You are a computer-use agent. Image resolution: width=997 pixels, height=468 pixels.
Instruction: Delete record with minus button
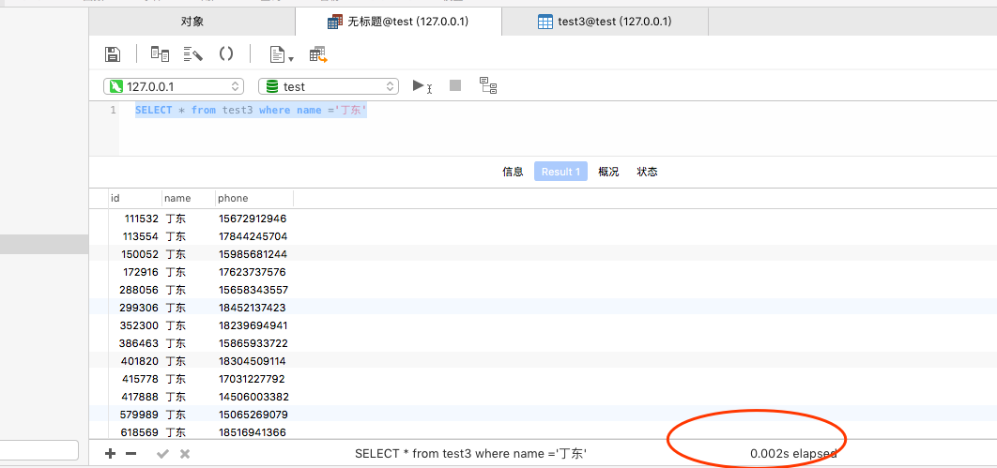[x=131, y=453]
